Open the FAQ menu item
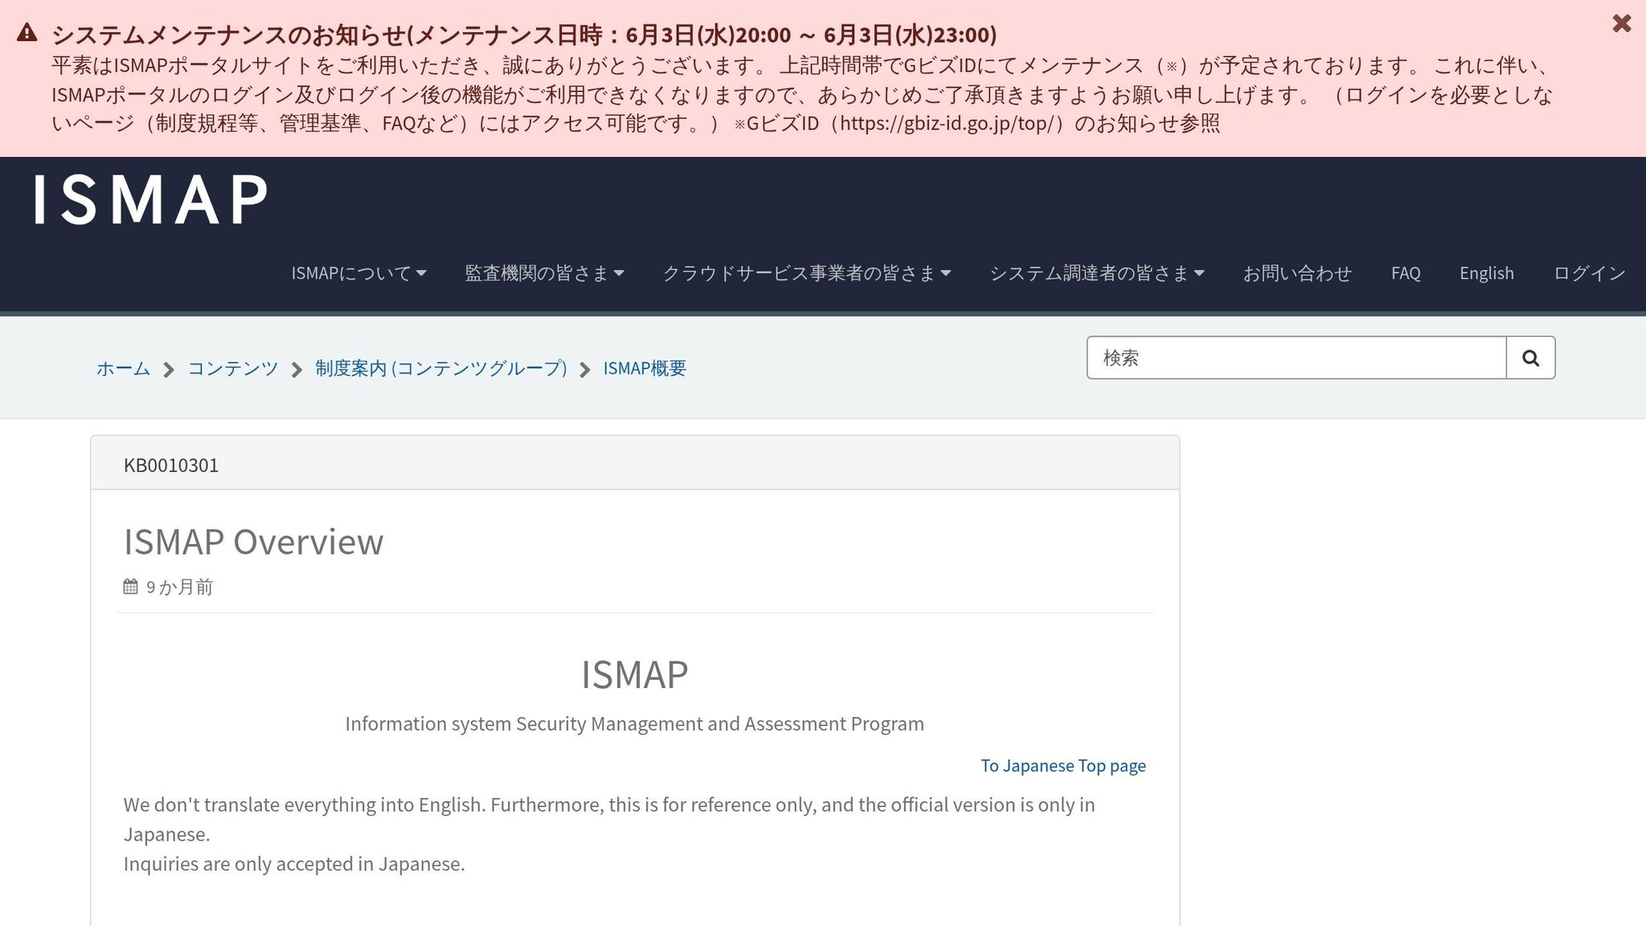Image resolution: width=1646 pixels, height=926 pixels. 1406,273
